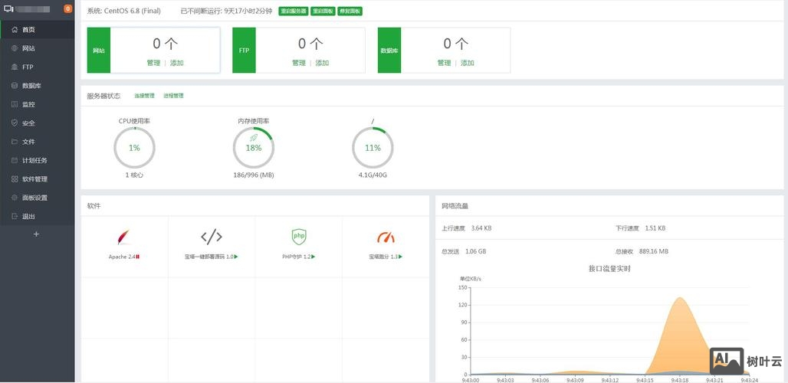Click the Apache 2.4 feather icon
This screenshot has height=383, width=788.
[124, 237]
